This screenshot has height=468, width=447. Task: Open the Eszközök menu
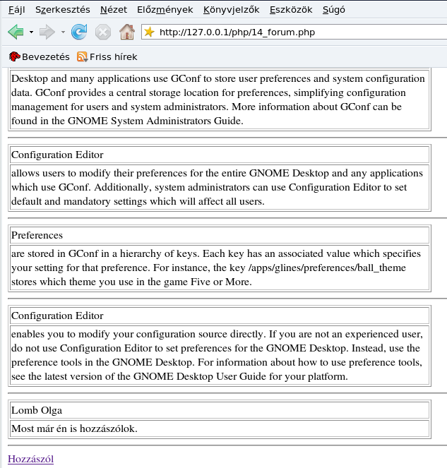point(291,10)
